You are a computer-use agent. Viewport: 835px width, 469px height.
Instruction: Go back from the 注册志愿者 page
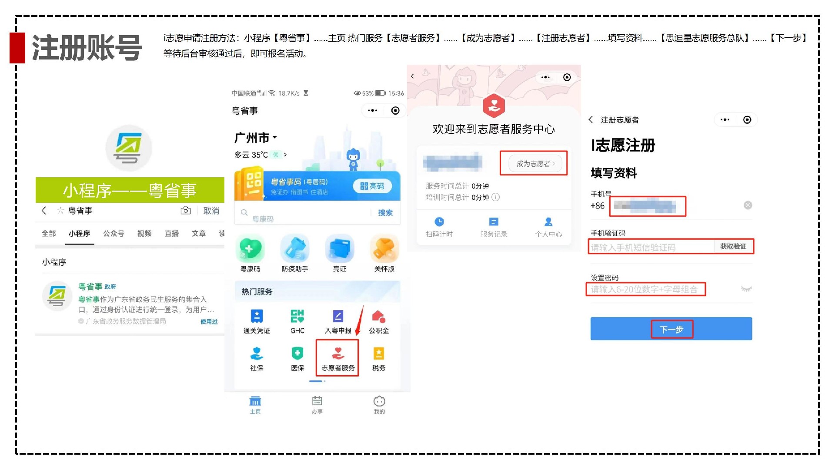pos(591,119)
